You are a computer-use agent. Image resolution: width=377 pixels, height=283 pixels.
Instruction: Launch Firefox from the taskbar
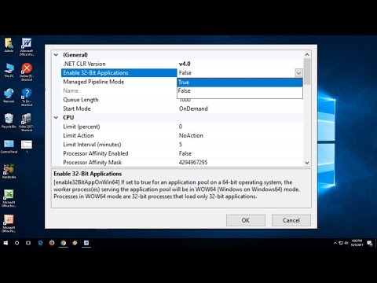tap(52, 243)
